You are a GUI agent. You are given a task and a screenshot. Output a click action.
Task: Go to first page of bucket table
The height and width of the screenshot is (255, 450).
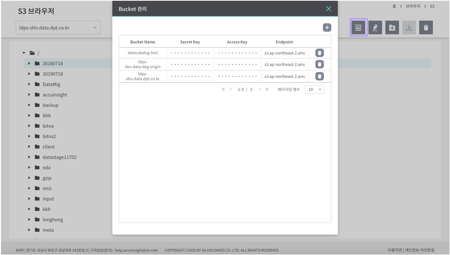[x=223, y=89]
